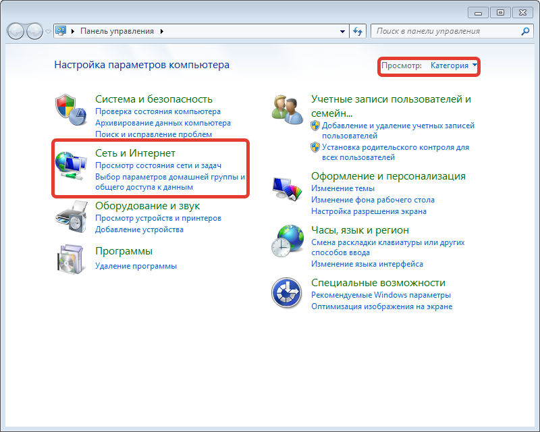Viewport: 540px width, 432px height.
Task: Click the Просмотр состояния сети и задач link
Action: pyautogui.click(x=159, y=165)
